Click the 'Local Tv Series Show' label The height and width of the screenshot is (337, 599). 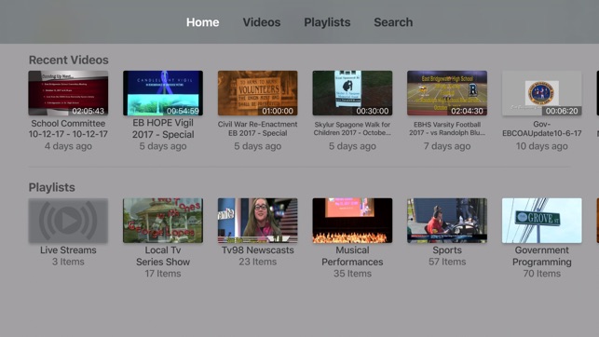(x=163, y=256)
